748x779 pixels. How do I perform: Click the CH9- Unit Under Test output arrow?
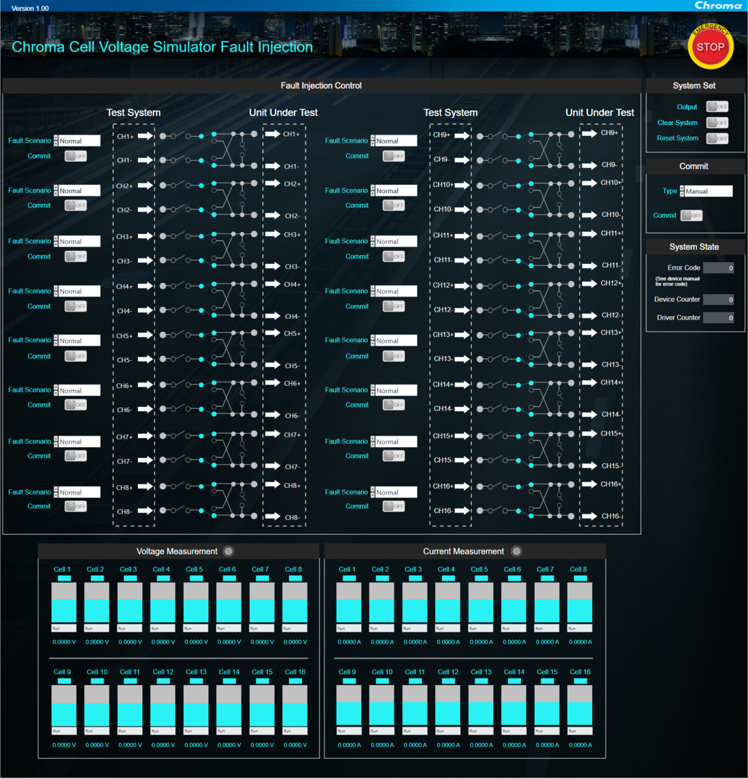tap(590, 165)
